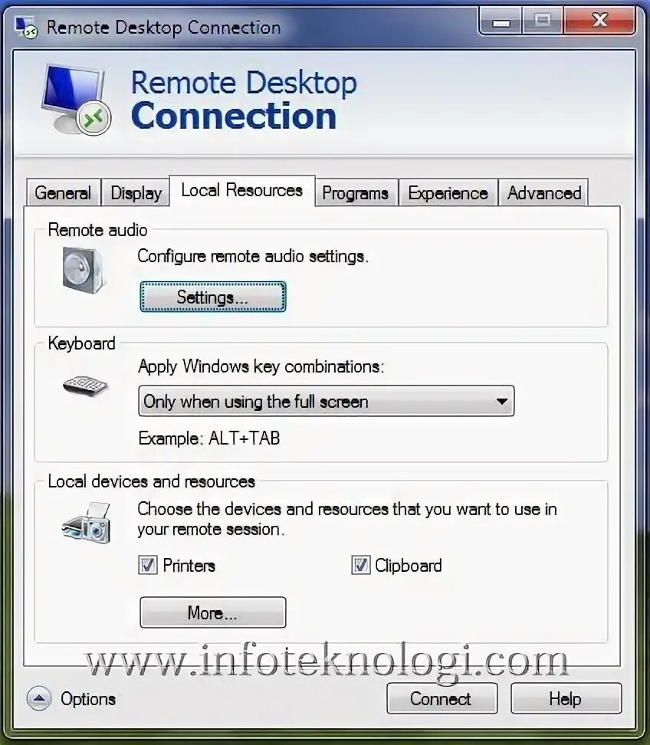Click the title bar Remote Desktop icon
This screenshot has height=745, width=650.
pyautogui.click(x=25, y=27)
